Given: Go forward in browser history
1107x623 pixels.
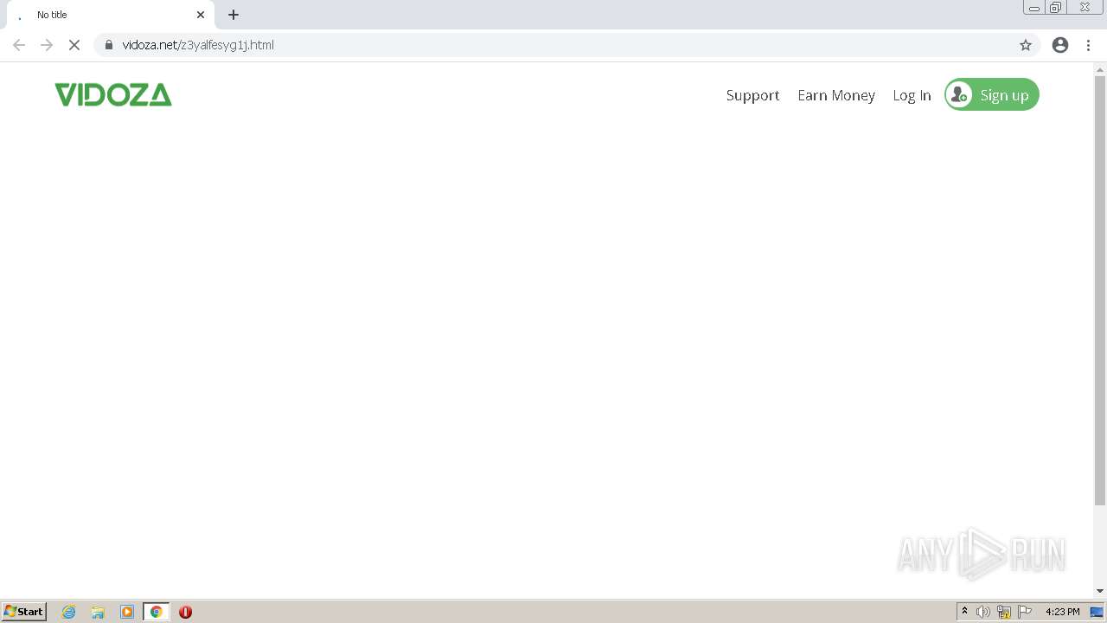Looking at the screenshot, I should coord(47,45).
